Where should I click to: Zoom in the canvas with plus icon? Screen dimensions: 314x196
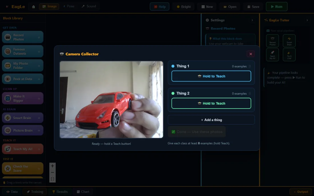tap(53, 166)
